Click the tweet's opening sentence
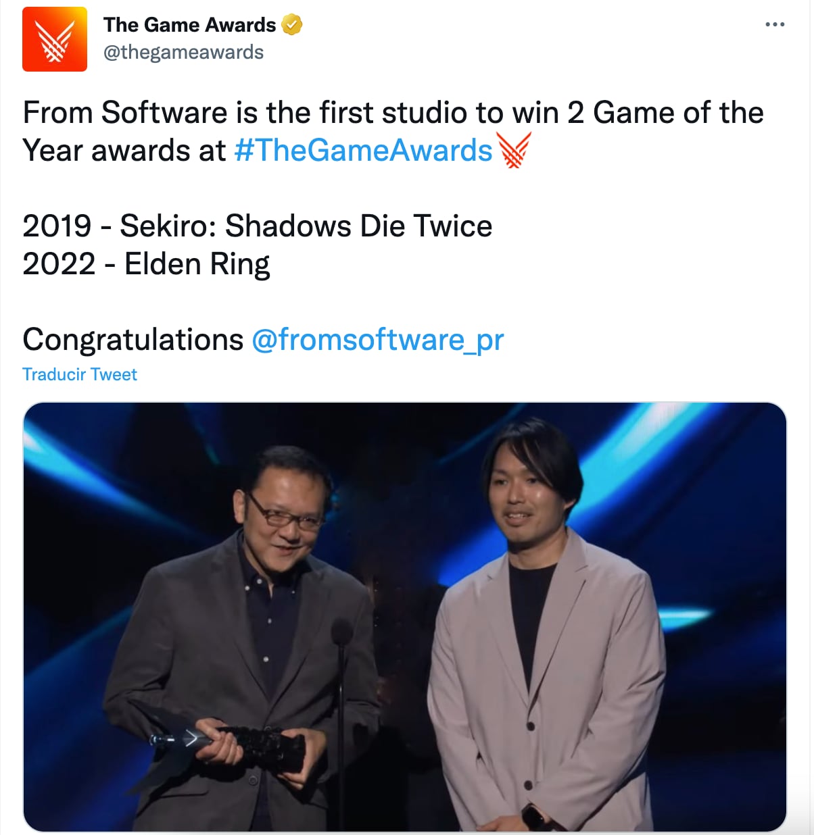Screen dimensions: 814x835 (270, 113)
